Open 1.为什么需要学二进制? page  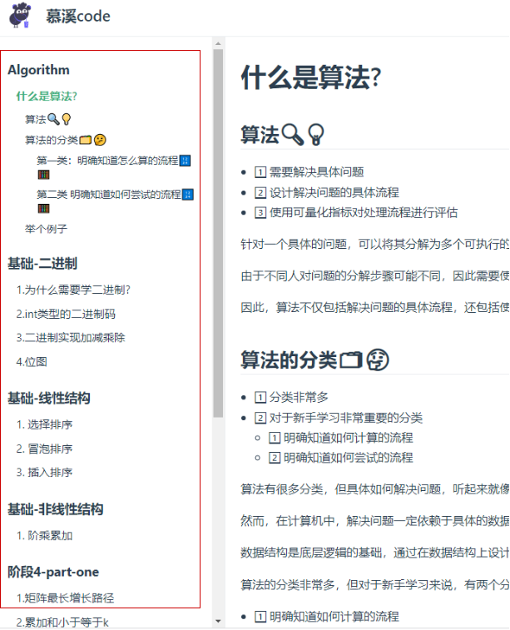[73, 290]
